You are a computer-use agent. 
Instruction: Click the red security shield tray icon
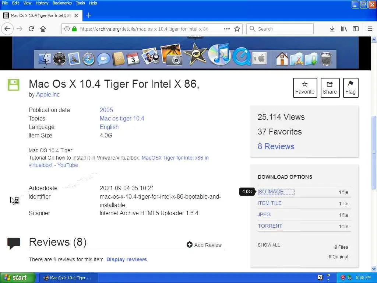pyautogui.click(x=343, y=278)
